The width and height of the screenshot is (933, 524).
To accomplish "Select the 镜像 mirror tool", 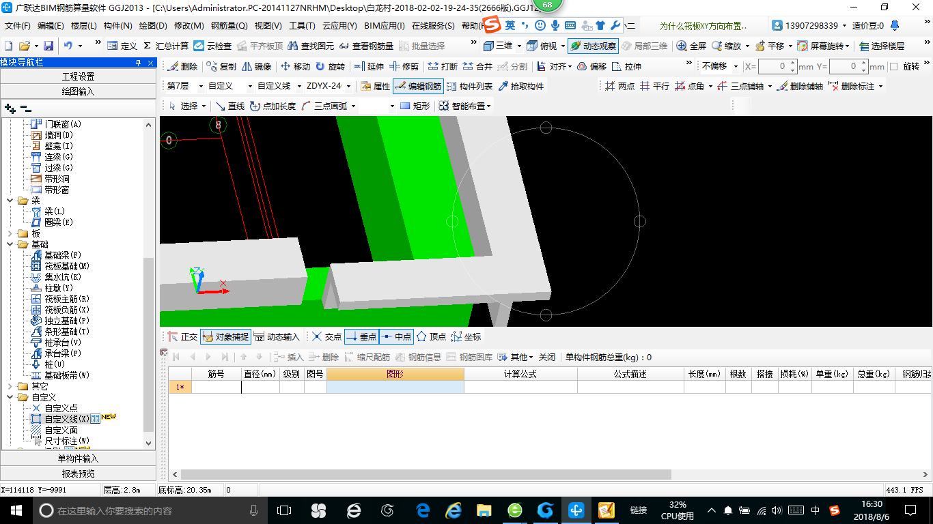I will coord(256,66).
